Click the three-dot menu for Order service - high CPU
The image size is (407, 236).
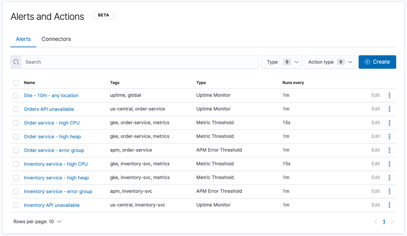390,123
